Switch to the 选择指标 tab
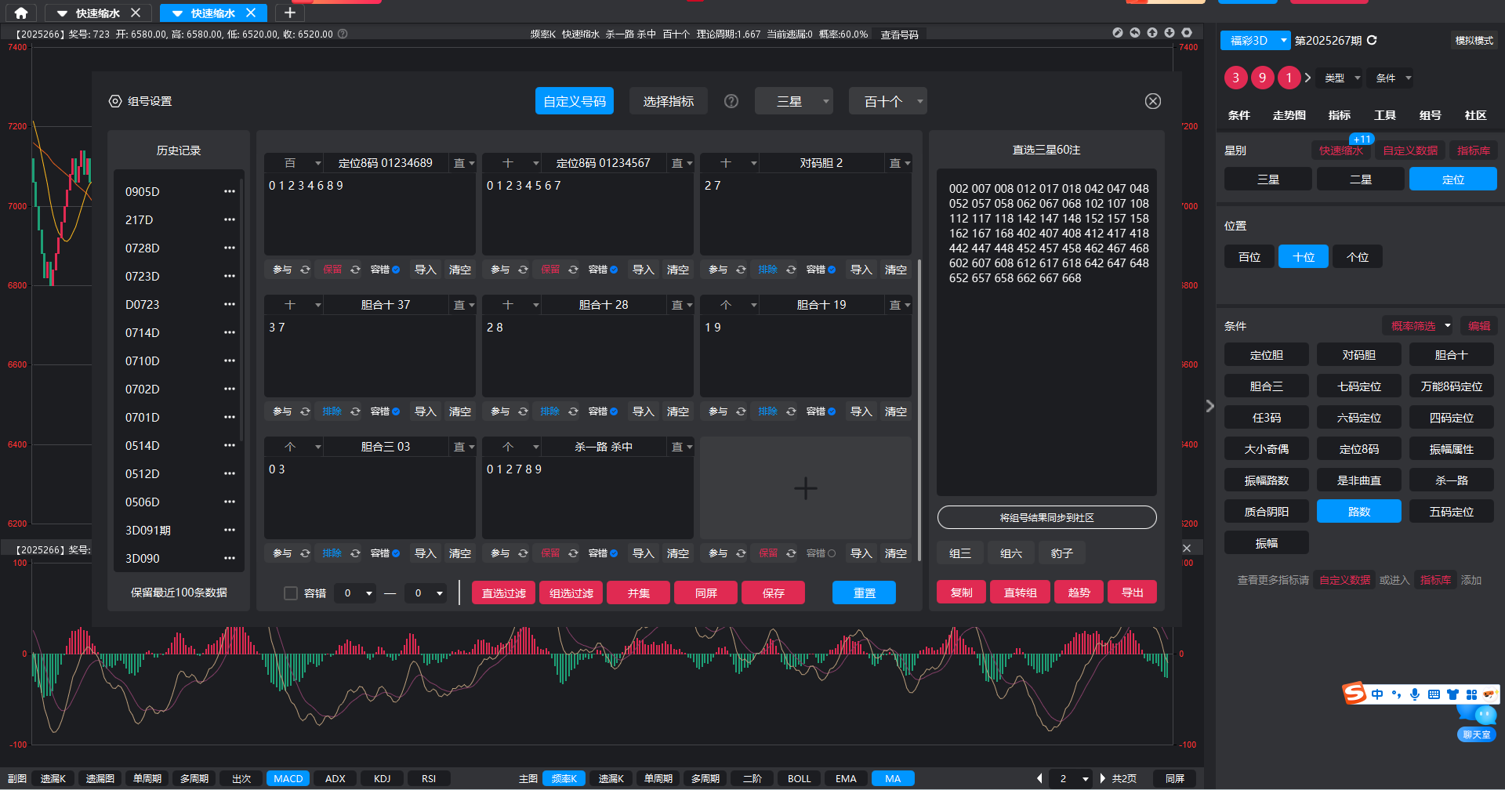 pos(668,101)
